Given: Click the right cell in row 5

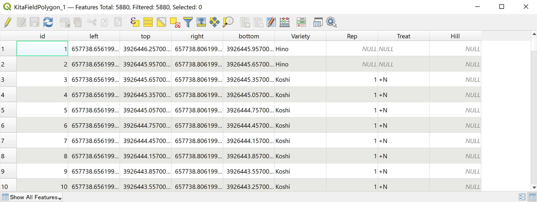Looking at the screenshot, I should click(x=197, y=110).
